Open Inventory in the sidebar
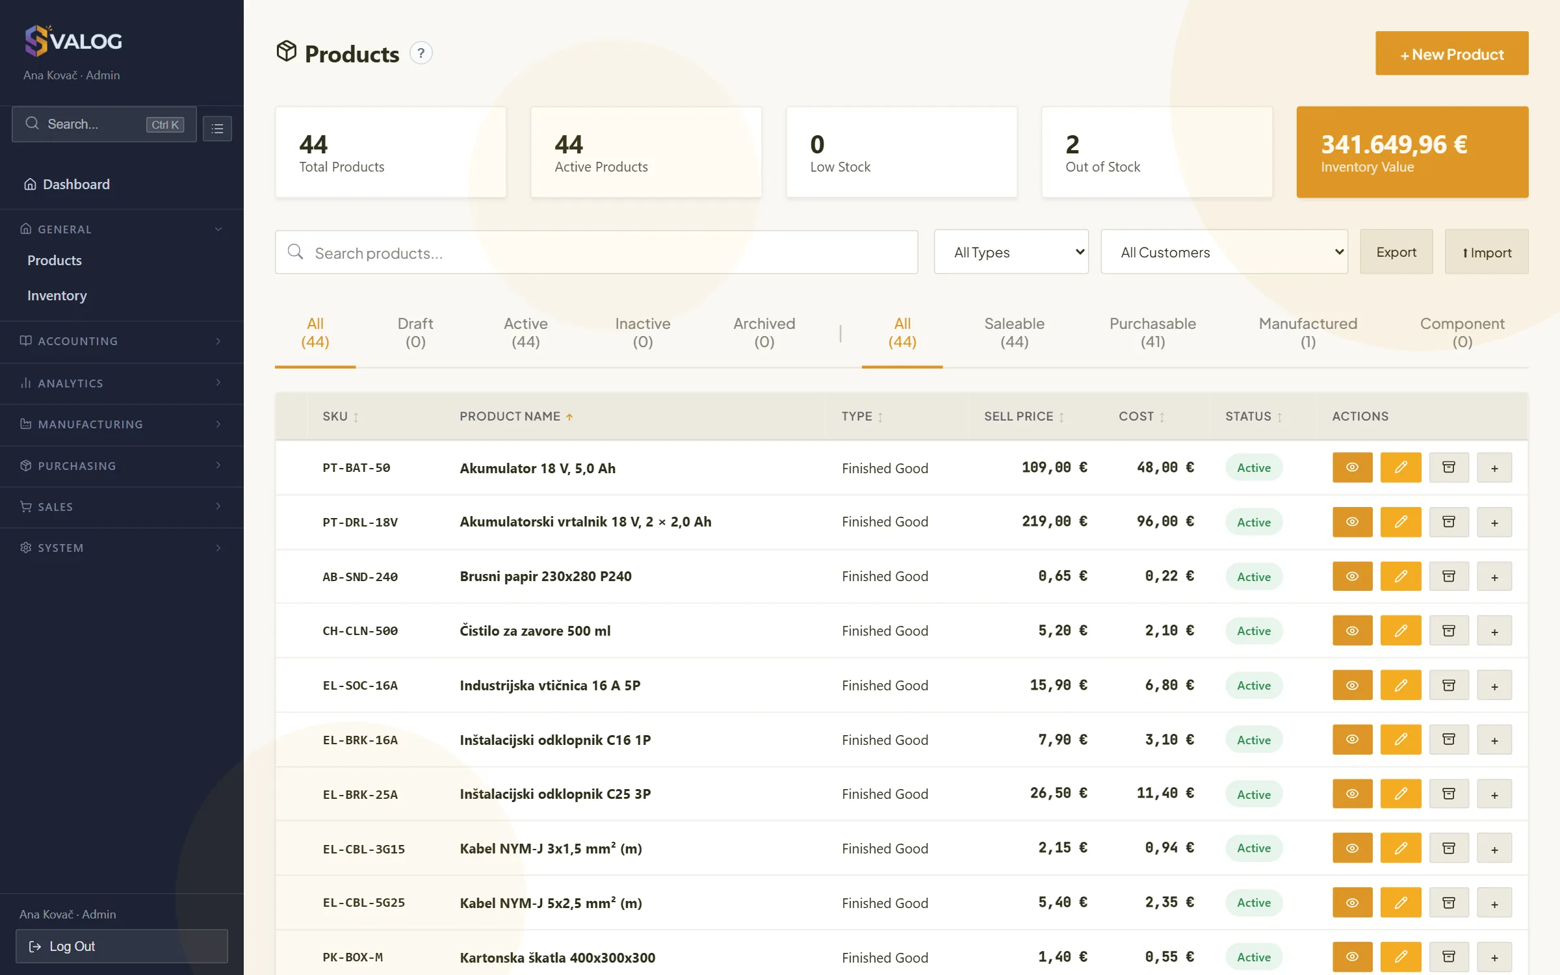This screenshot has height=975, width=1560. [57, 296]
